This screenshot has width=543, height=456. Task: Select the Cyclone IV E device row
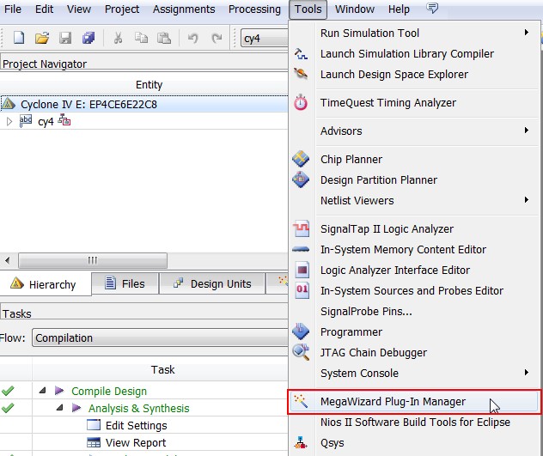(88, 105)
